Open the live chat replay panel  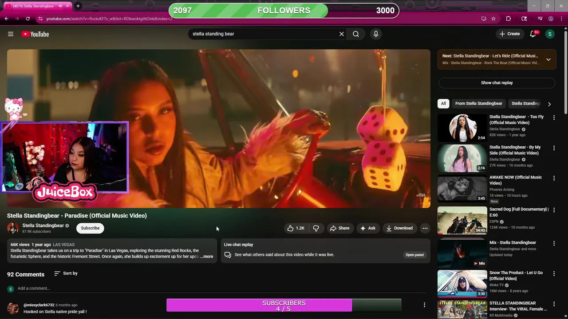click(414, 255)
